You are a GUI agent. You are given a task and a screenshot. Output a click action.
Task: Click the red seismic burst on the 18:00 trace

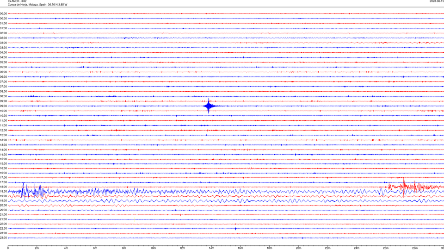416,187
